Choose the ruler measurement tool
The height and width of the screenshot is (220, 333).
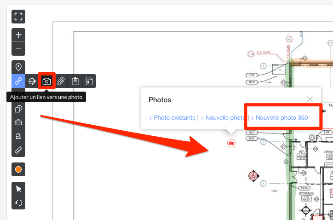click(x=18, y=151)
